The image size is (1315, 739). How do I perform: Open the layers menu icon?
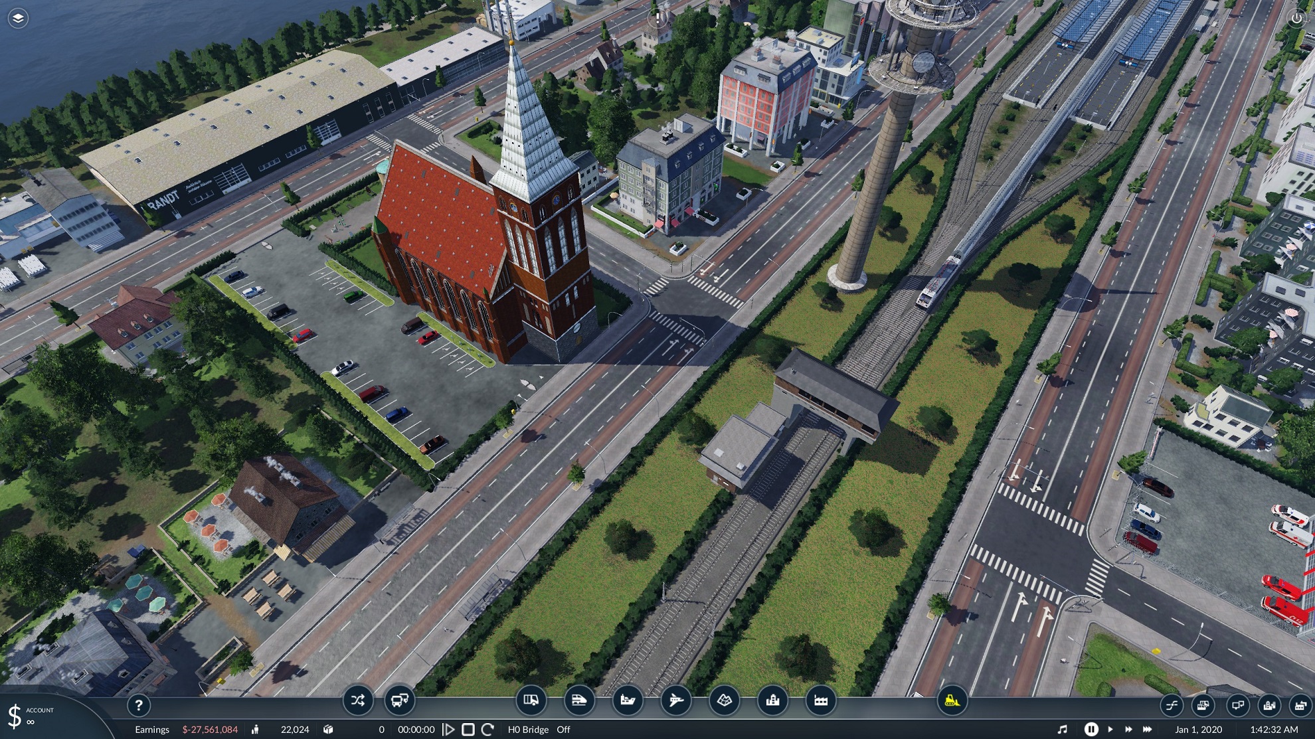pyautogui.click(x=18, y=18)
